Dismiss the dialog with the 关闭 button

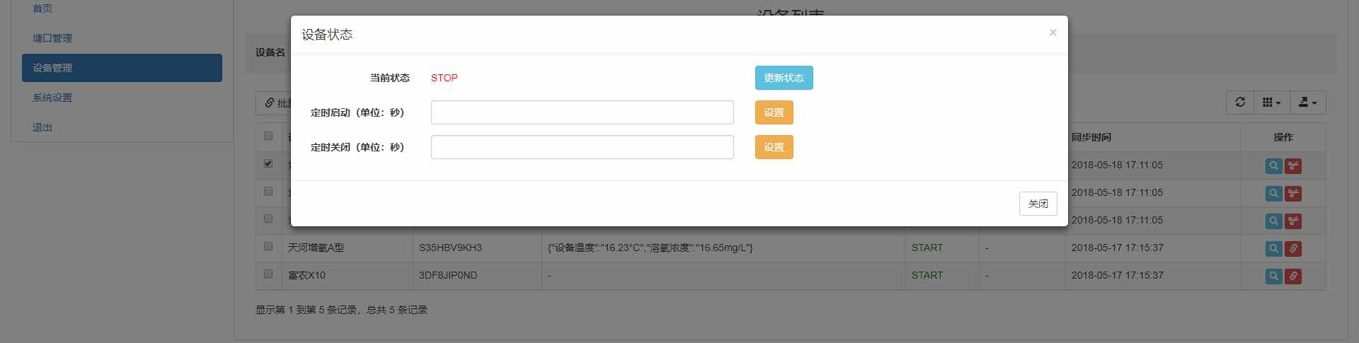click(1038, 204)
